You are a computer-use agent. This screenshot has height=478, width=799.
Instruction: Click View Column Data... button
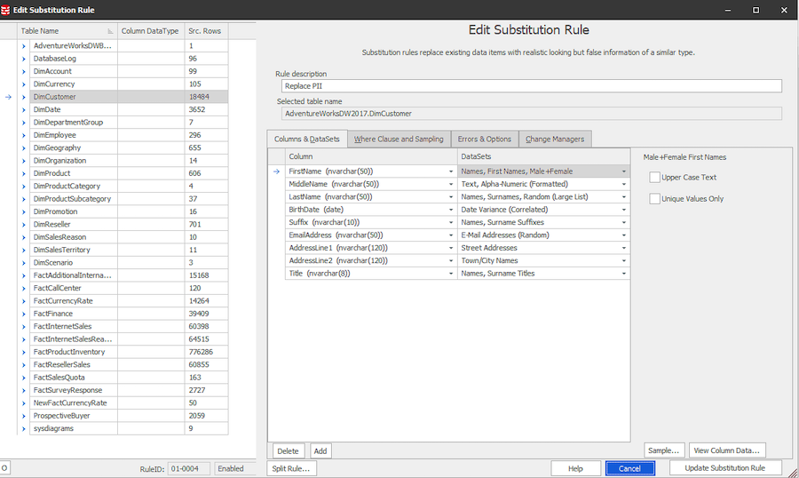[x=726, y=450]
